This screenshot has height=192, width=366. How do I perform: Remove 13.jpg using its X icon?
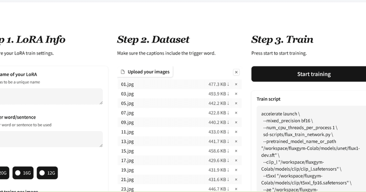click(x=236, y=142)
